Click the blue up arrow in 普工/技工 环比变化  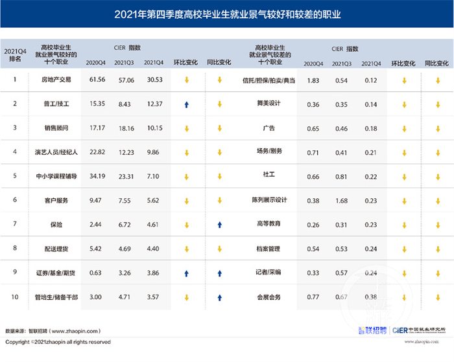coord(187,105)
